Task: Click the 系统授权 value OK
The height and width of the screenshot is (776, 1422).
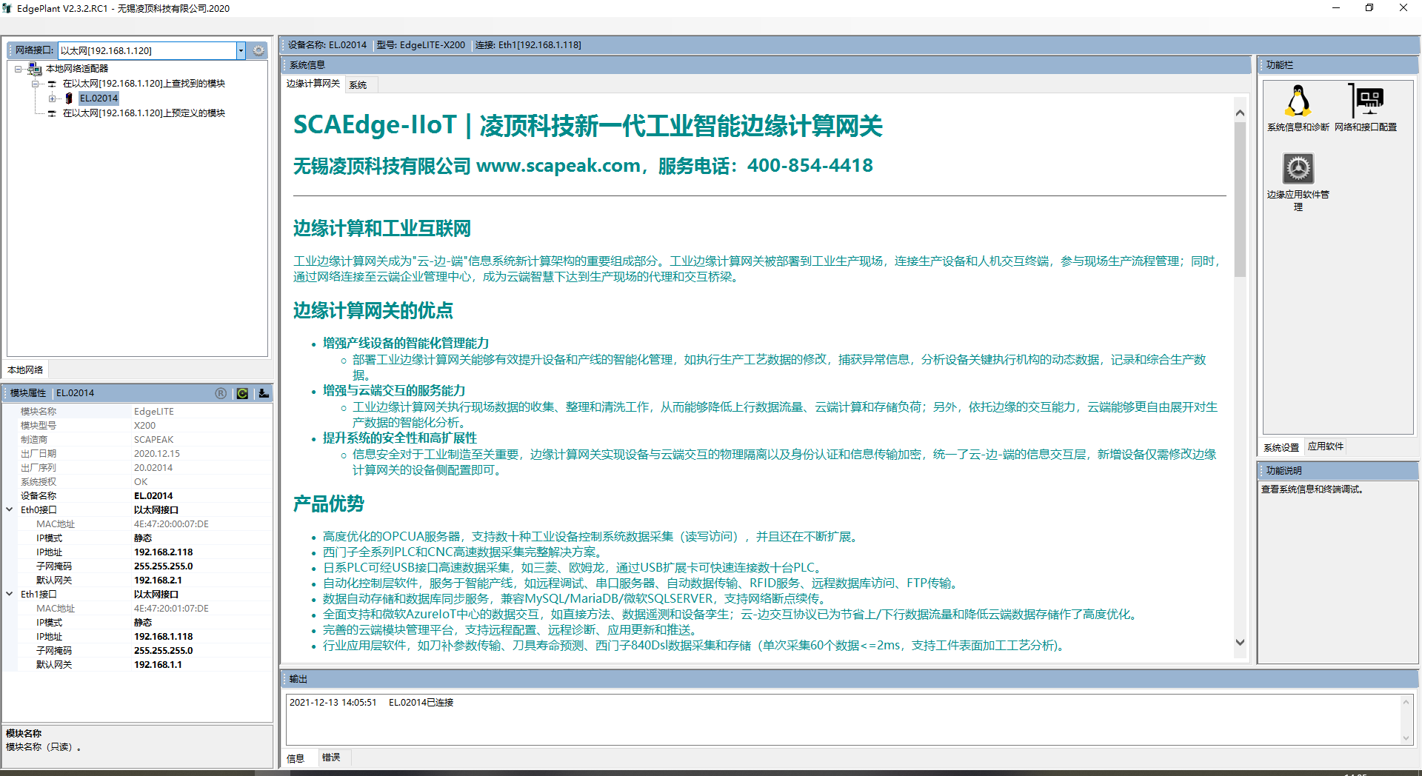Action: pos(141,482)
